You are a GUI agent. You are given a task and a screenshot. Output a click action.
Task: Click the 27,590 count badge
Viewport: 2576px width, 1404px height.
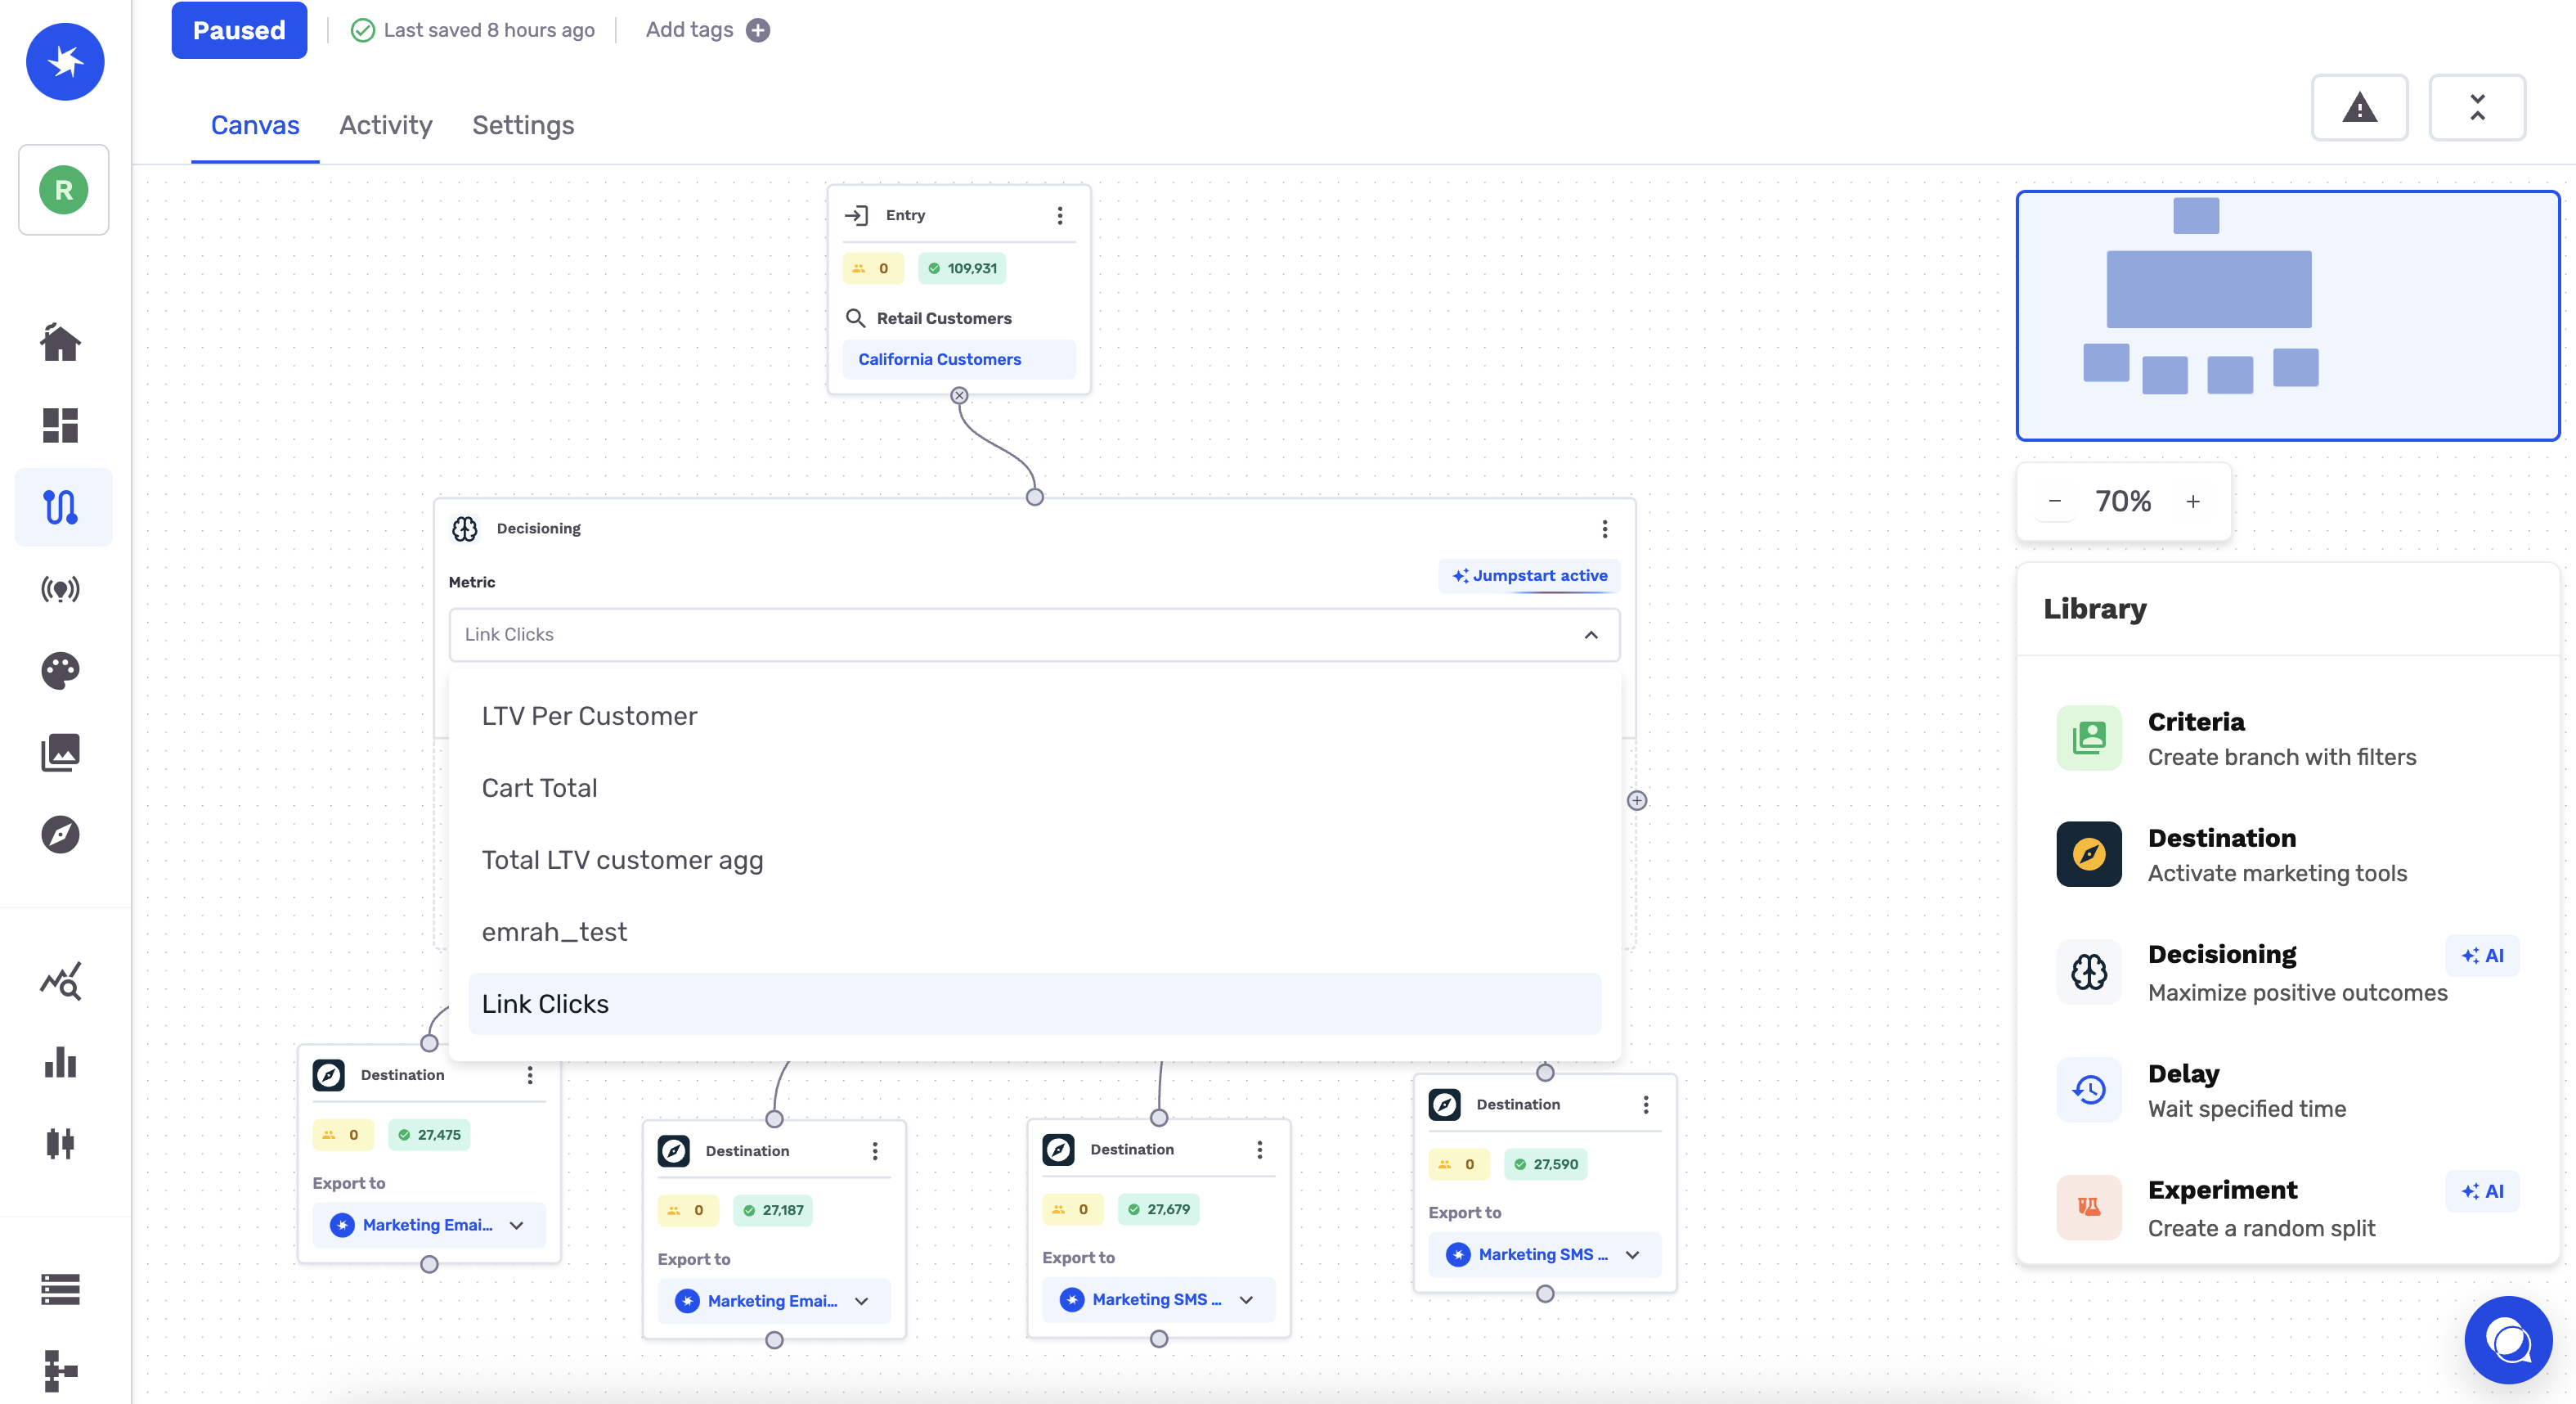pos(1545,1163)
